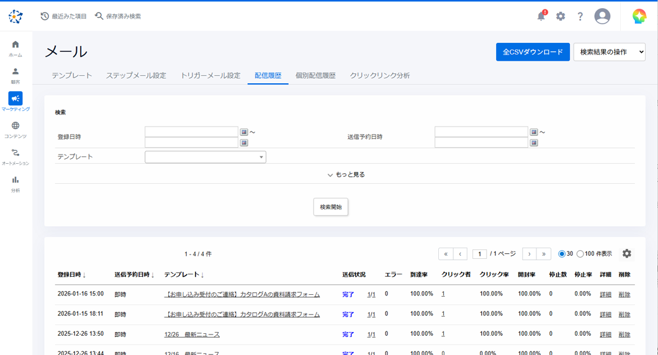
Task: Open Analysis (分析) in the sidebar
Action: click(16, 184)
